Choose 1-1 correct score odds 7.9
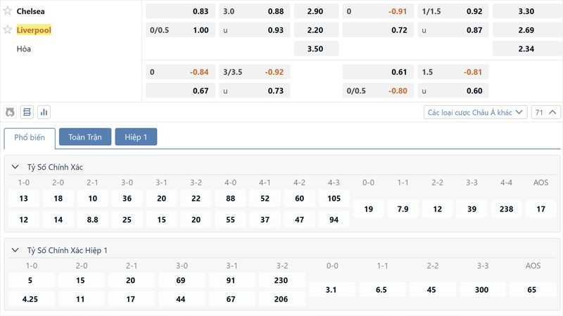Viewport: 563px width, 316px height. pyautogui.click(x=403, y=209)
